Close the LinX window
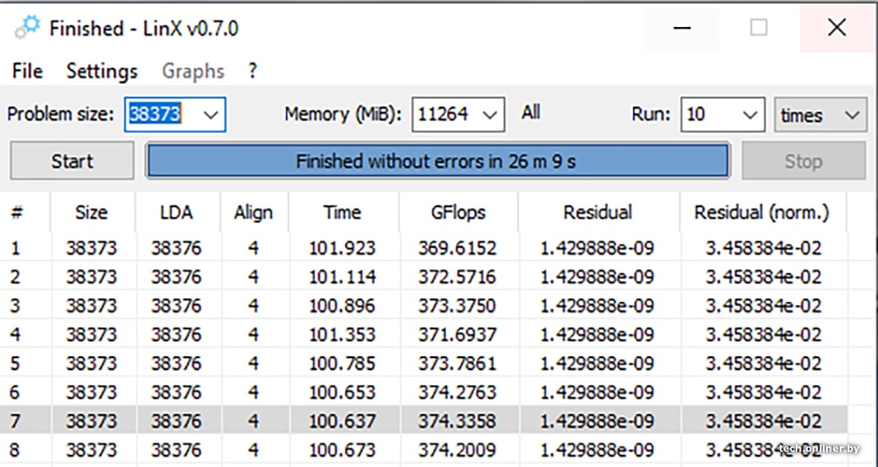This screenshot has width=878, height=467. point(836,29)
